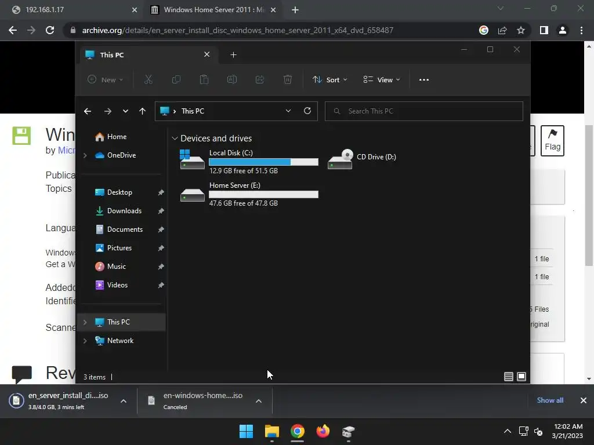
Task: Click the Share icon in Explorer toolbar
Action: pyautogui.click(x=260, y=79)
